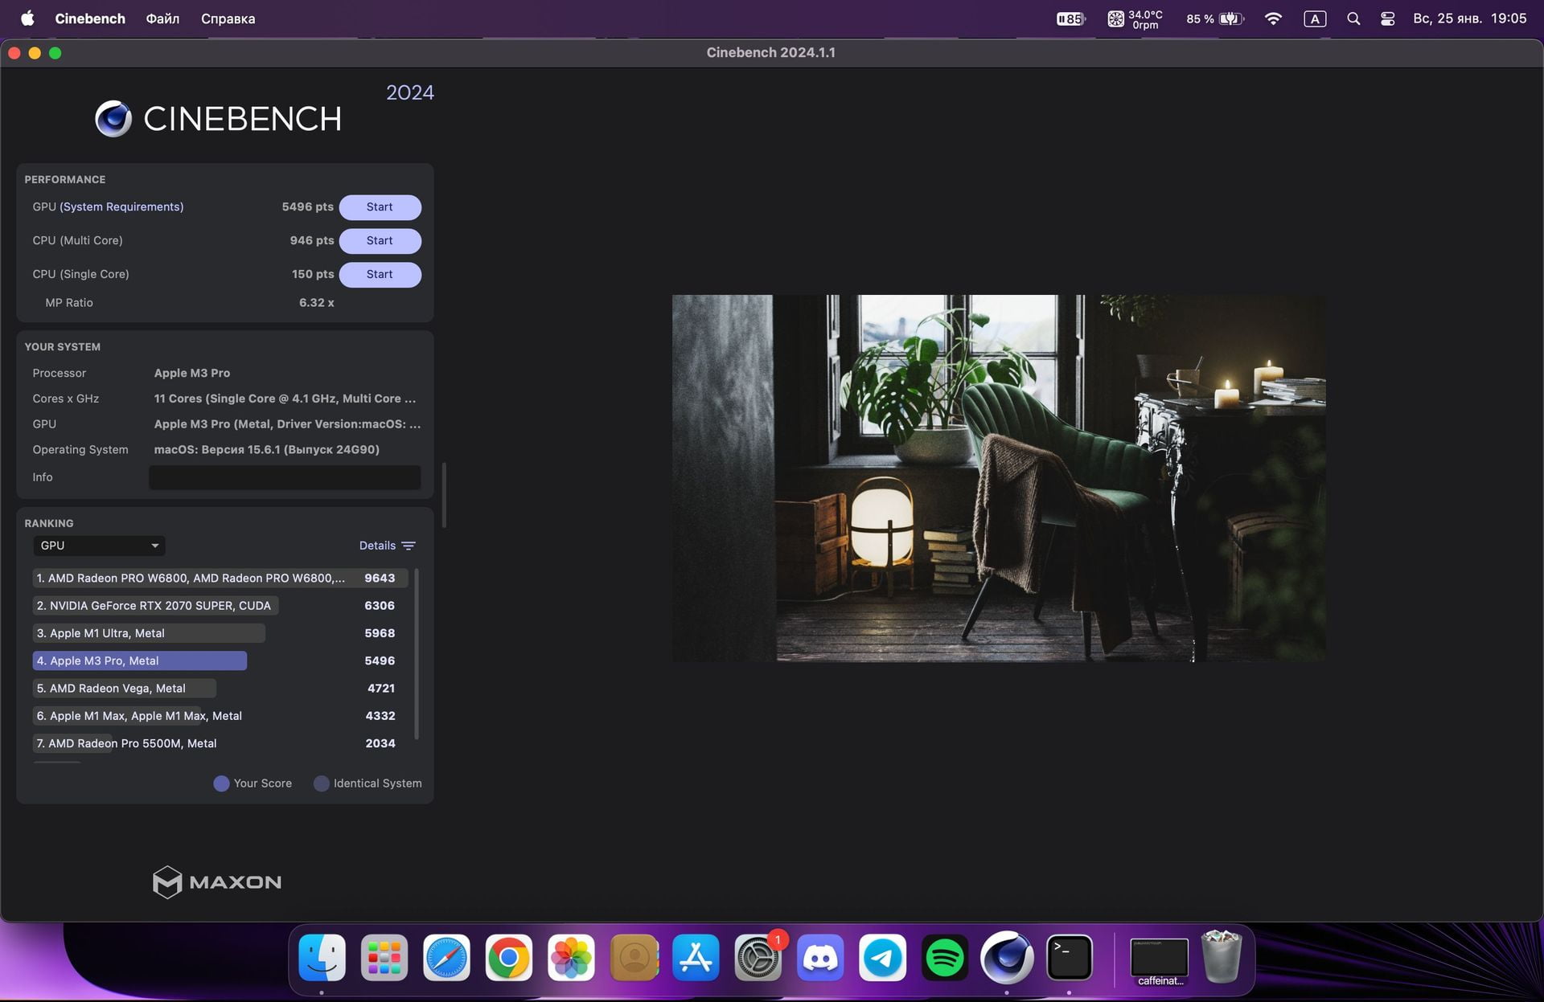Select the AMD Radeon Vega, Metal row
Screen dimensions: 1544x1002
[220, 689]
